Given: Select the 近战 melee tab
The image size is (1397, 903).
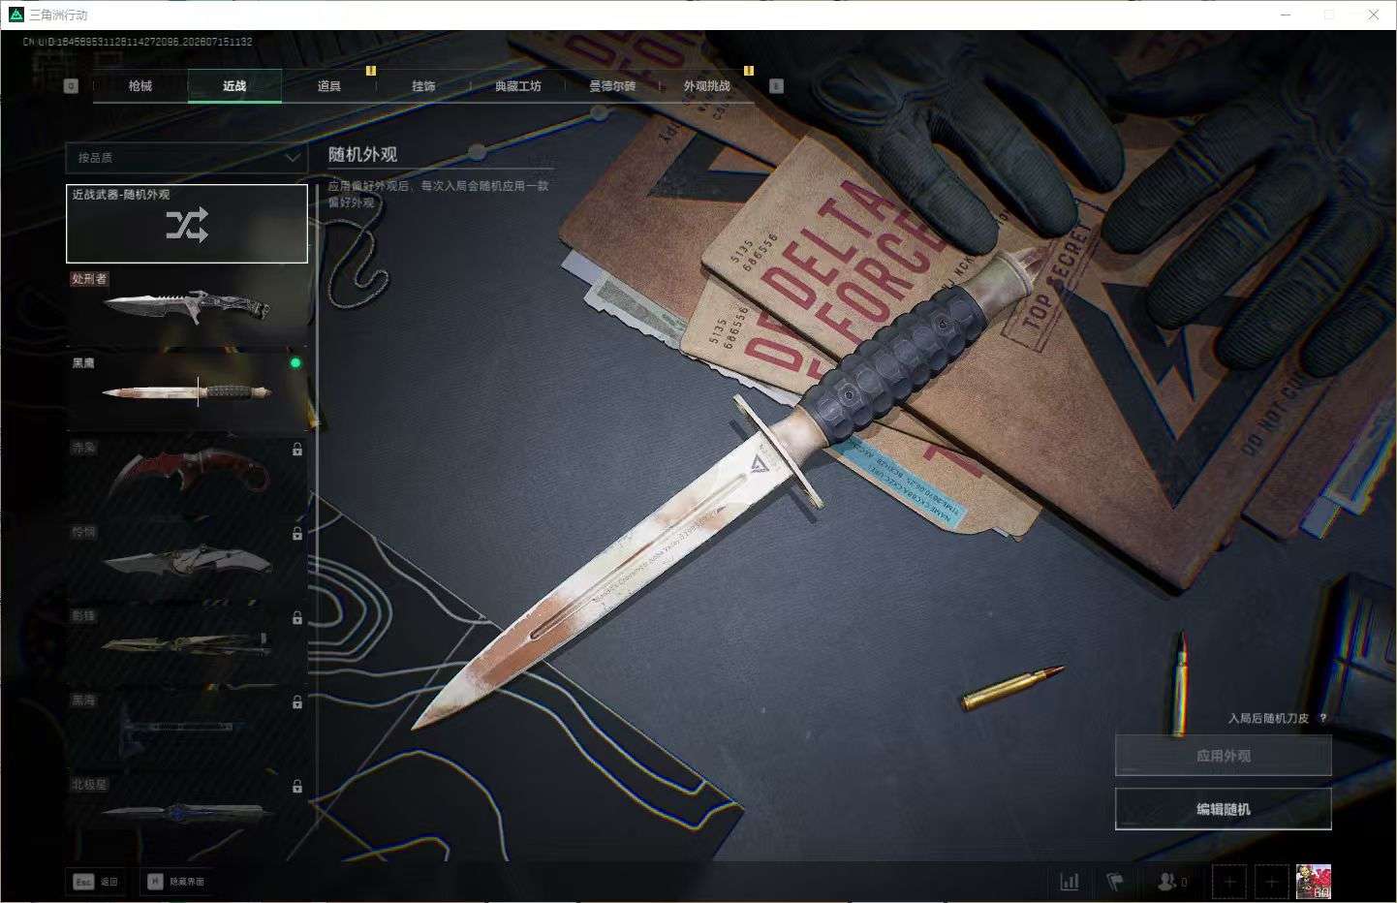Looking at the screenshot, I should tap(234, 86).
